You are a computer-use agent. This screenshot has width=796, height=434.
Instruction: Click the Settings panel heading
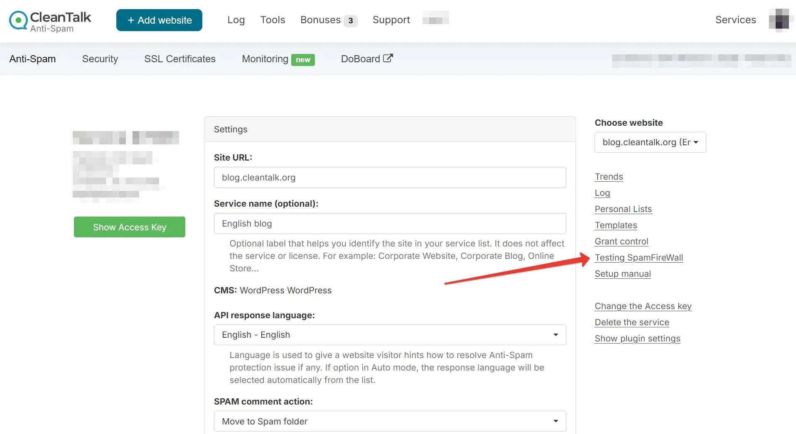point(231,129)
